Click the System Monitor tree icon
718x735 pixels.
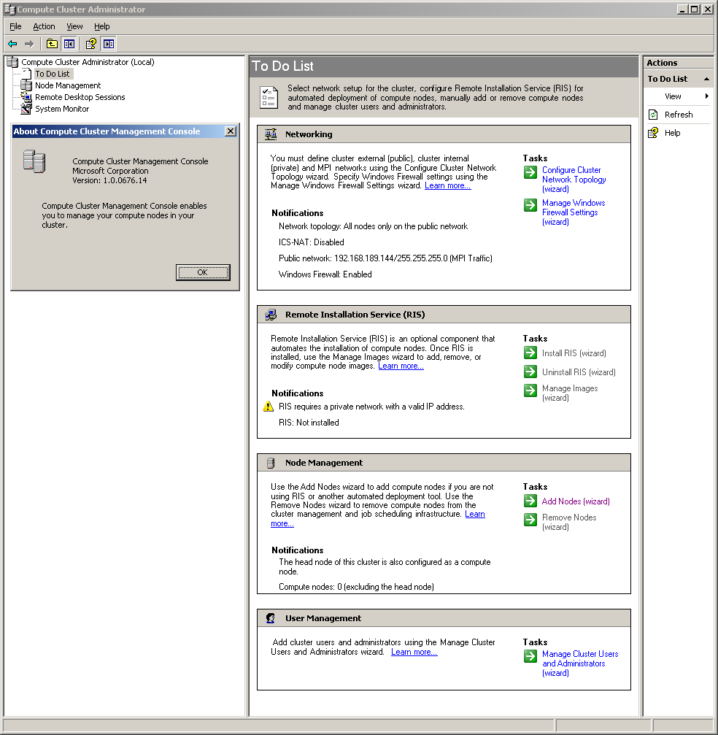(x=26, y=109)
